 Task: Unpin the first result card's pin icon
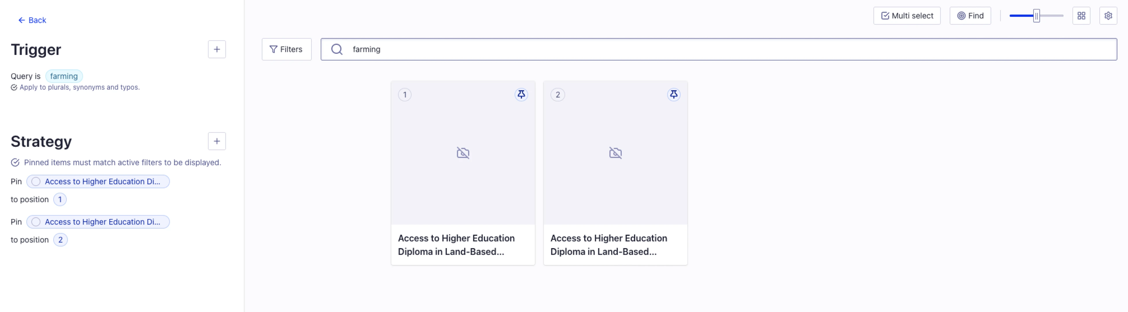coord(521,94)
